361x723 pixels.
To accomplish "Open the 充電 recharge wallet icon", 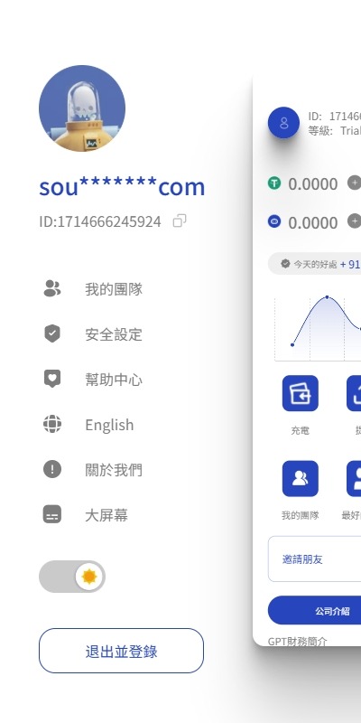I will point(301,393).
